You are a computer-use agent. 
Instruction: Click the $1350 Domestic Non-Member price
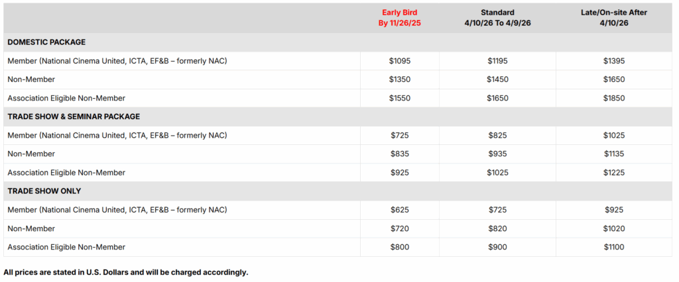(400, 79)
